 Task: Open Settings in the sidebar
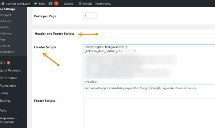(x=5, y=101)
